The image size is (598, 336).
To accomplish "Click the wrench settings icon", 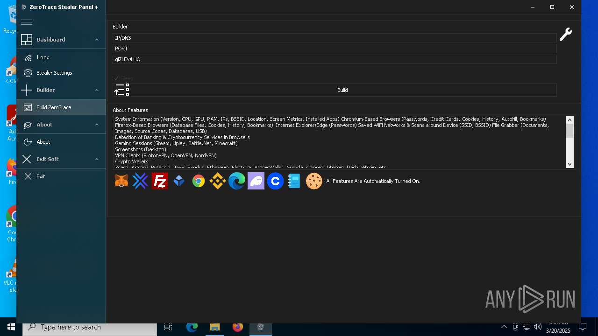I will tap(566, 35).
